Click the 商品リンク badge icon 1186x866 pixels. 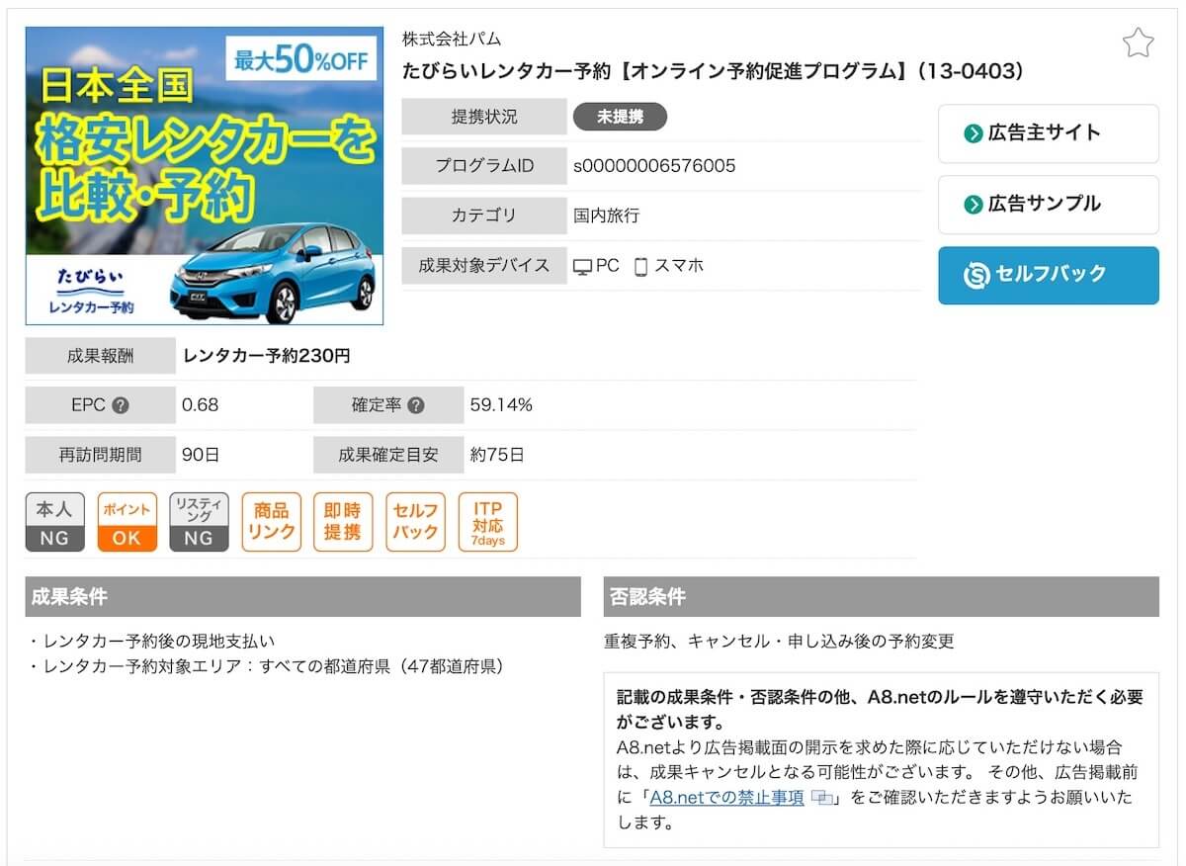pyautogui.click(x=271, y=522)
